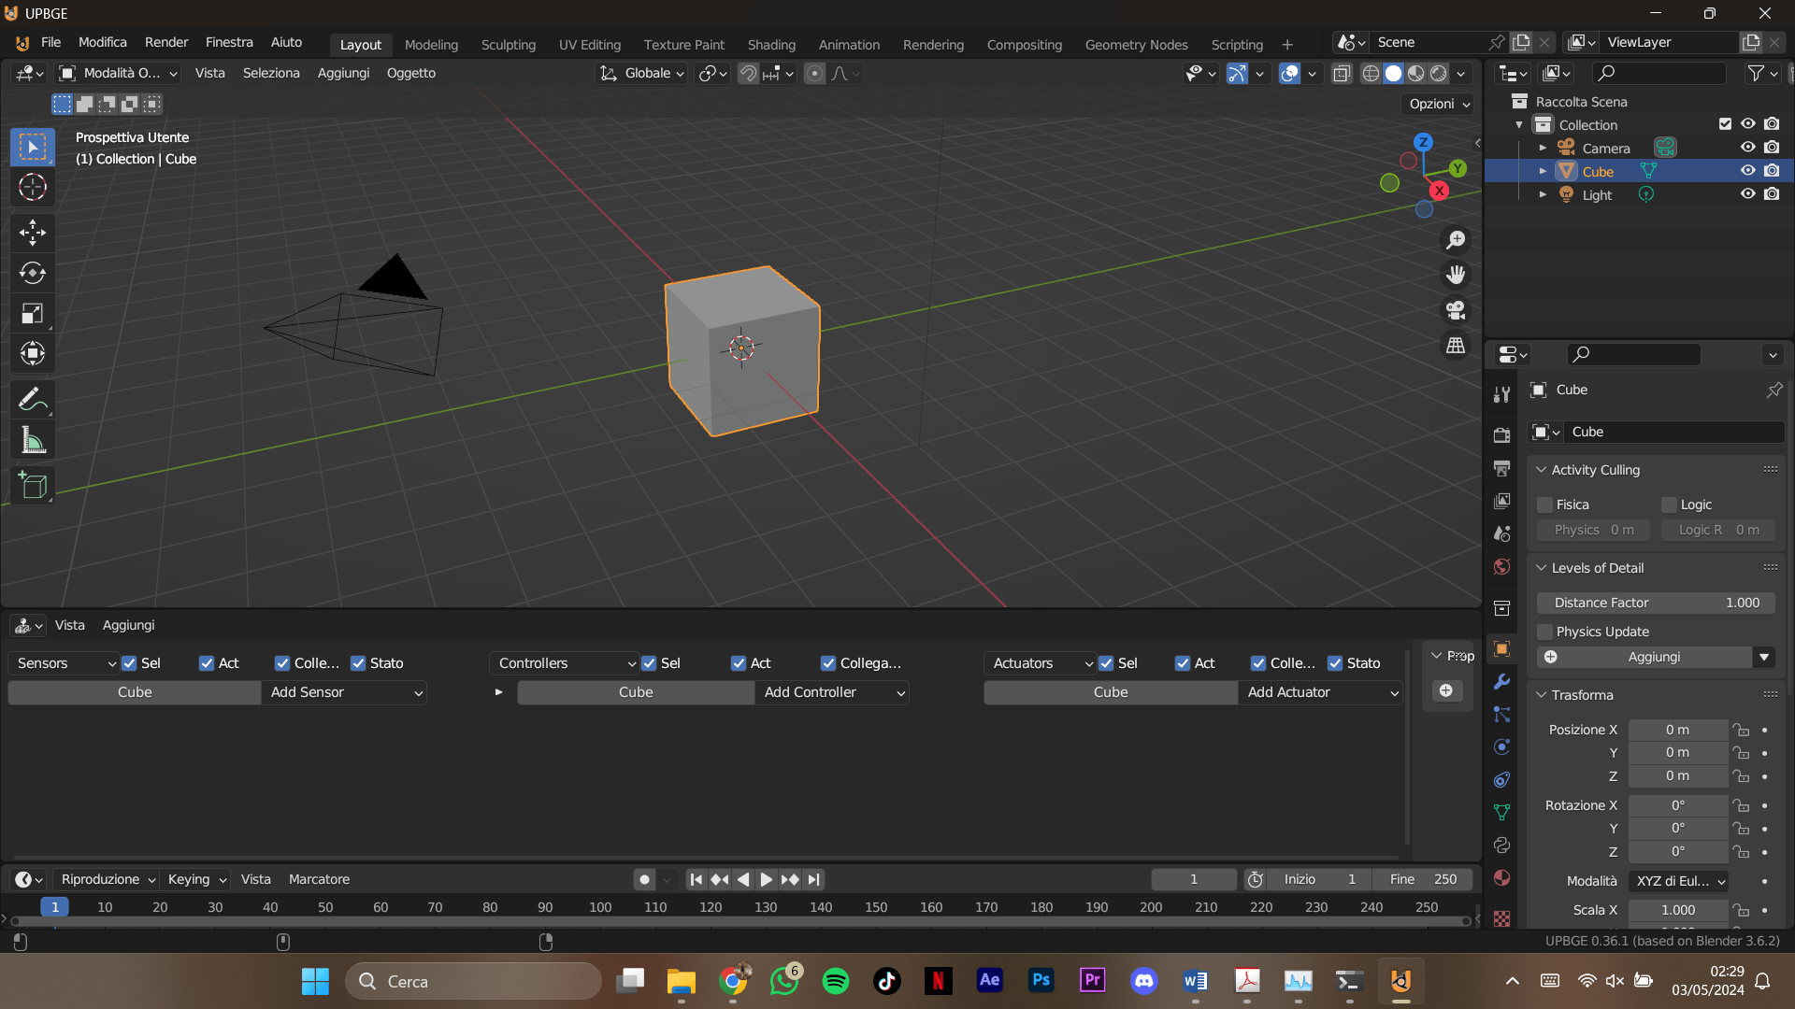Open the Add Sensor dropdown

point(344,692)
